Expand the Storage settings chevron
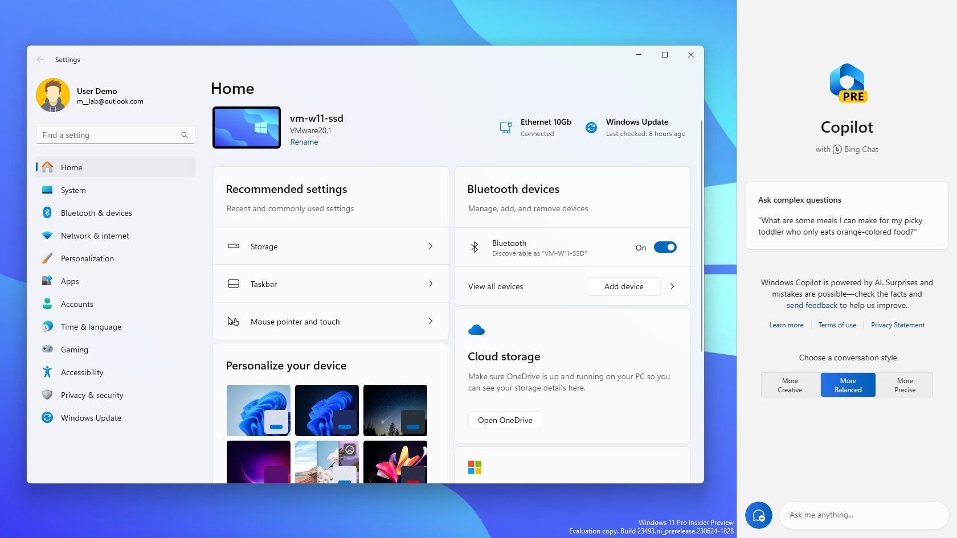This screenshot has width=957, height=538. (431, 246)
